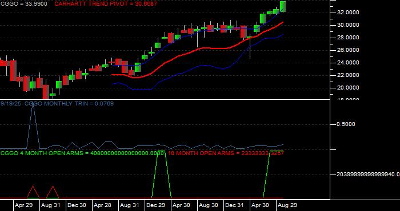Image resolution: width=400 pixels, height=211 pixels.
Task: Click the CGGO = 33.9900 price label
Action: coord(23,4)
